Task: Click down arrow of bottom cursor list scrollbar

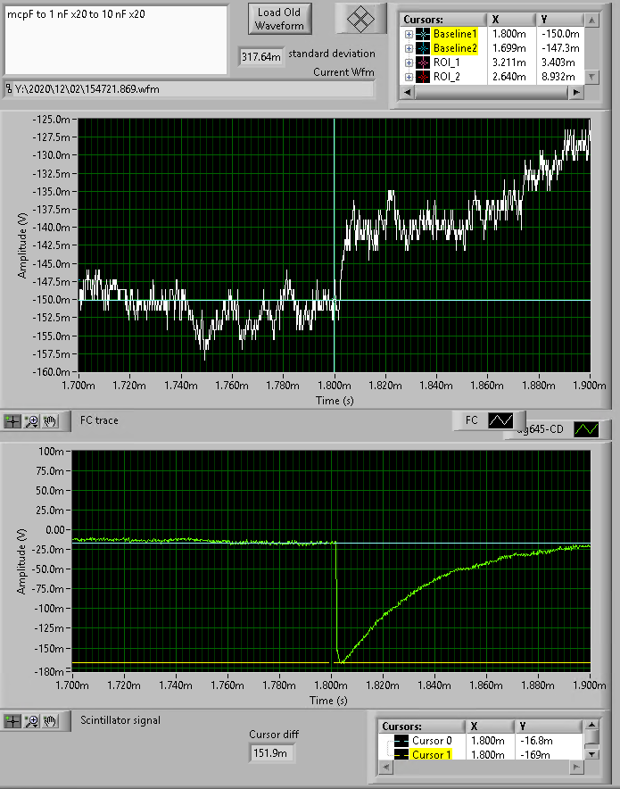Action: pyautogui.click(x=591, y=754)
